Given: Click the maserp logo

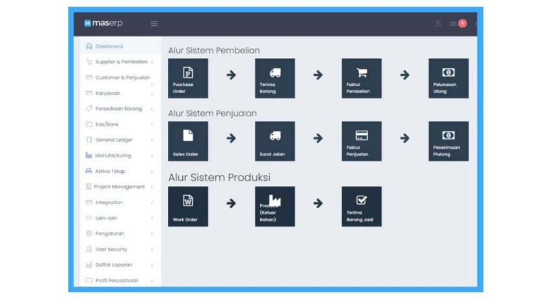Looking at the screenshot, I should (103, 23).
